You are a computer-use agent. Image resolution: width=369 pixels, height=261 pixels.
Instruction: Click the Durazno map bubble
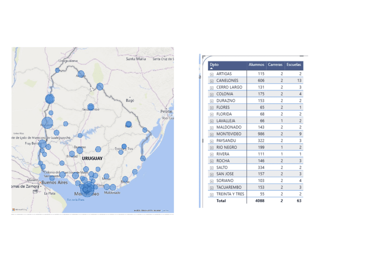point(80,150)
